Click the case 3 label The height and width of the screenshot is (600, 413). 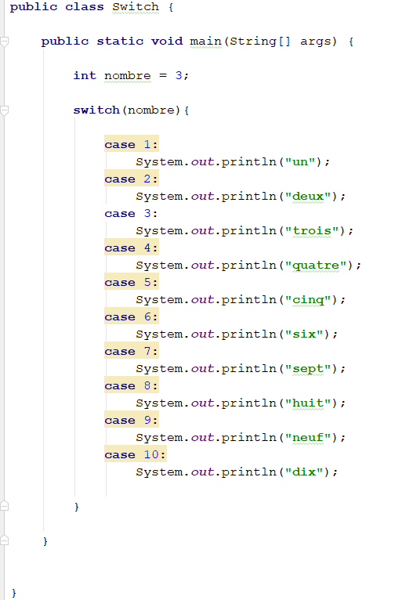pos(132,214)
